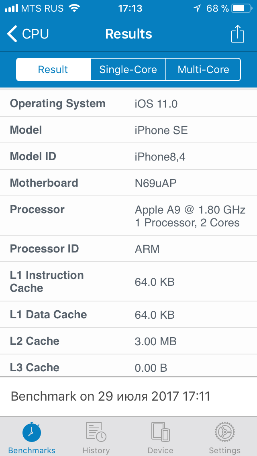257x456 pixels.
Task: Tap the Operating System iOS 11.0 row
Action: click(x=128, y=104)
